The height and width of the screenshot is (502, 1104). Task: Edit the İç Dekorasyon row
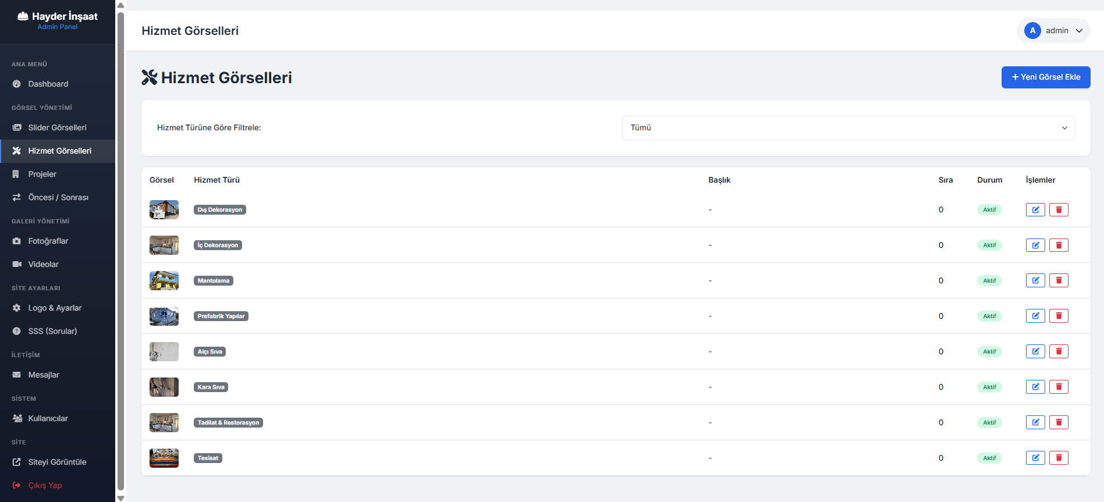coord(1035,245)
